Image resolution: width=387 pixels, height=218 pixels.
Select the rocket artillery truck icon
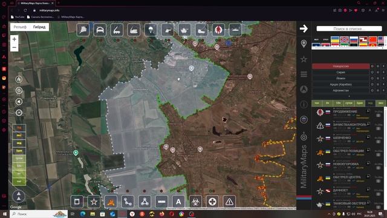[201, 30]
